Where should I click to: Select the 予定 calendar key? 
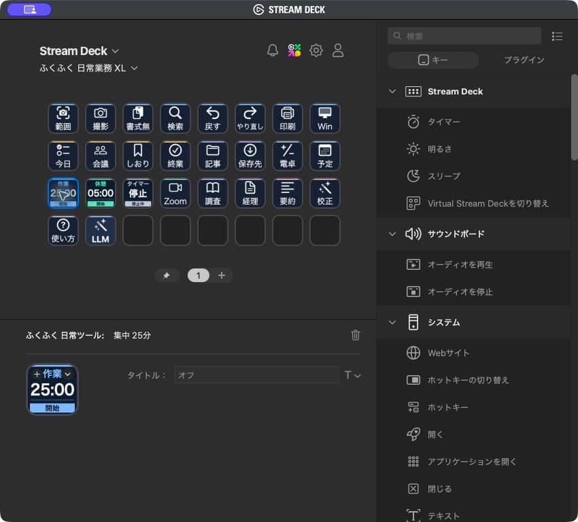click(x=325, y=156)
